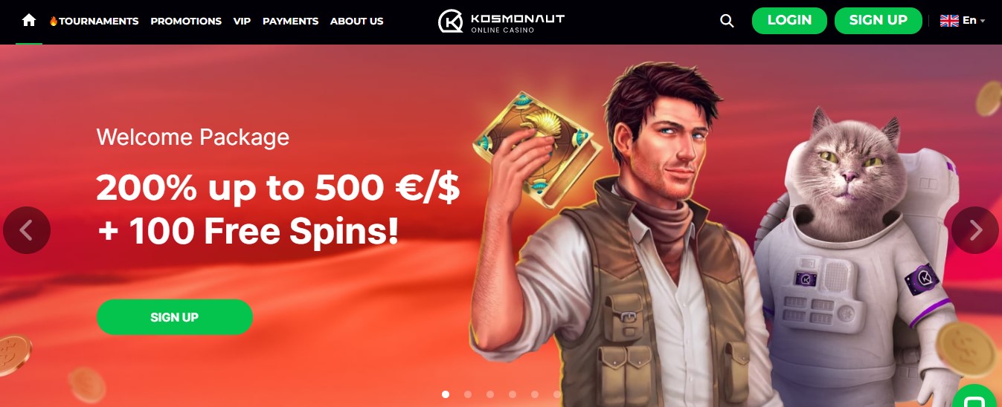Image resolution: width=1002 pixels, height=407 pixels.
Task: Visit the About Us page
Action: click(356, 21)
